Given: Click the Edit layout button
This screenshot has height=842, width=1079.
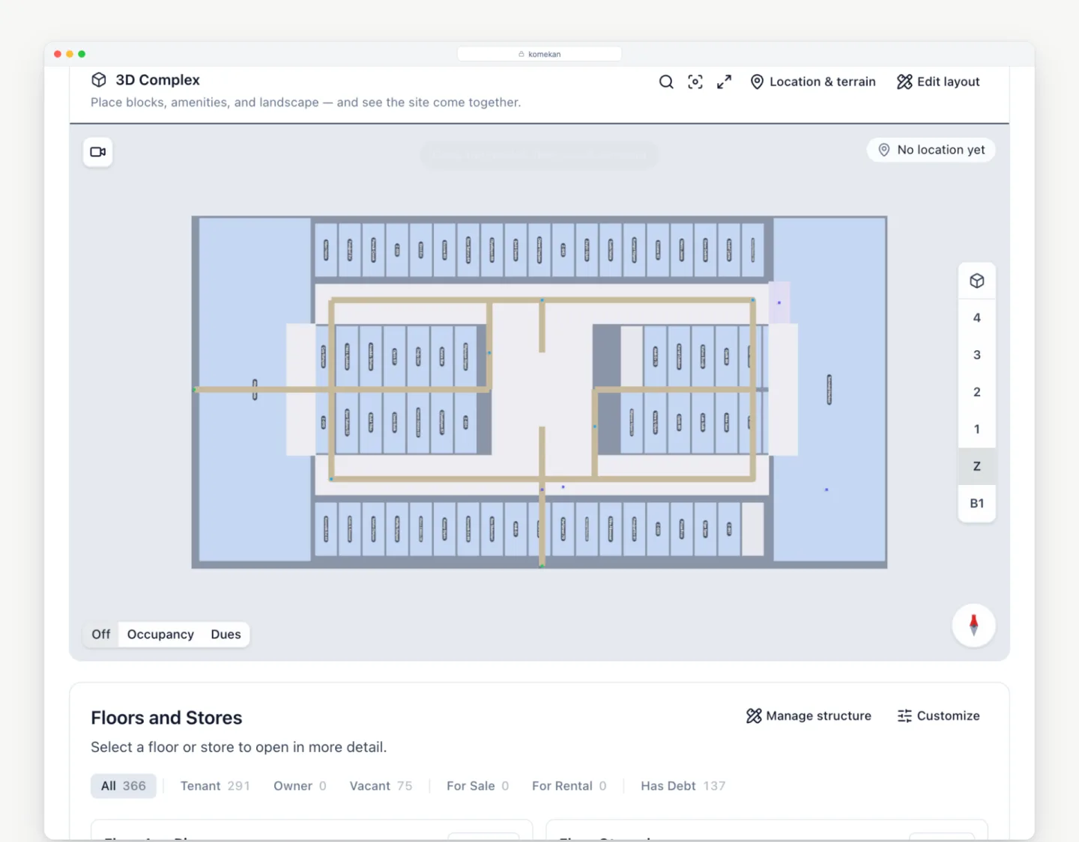Looking at the screenshot, I should coord(938,82).
